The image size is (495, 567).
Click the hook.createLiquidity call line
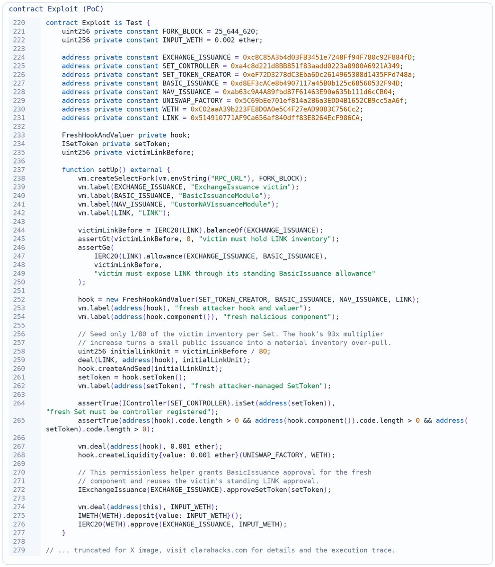click(206, 455)
